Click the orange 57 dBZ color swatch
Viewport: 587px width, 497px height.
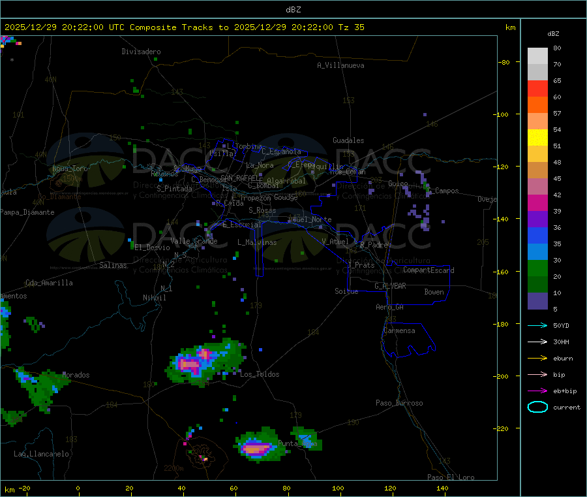(537, 105)
